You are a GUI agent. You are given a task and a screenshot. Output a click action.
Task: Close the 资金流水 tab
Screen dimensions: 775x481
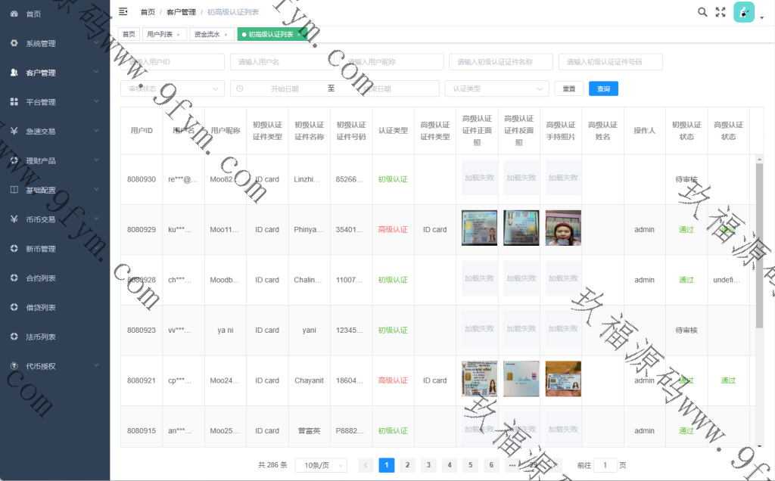click(x=226, y=35)
